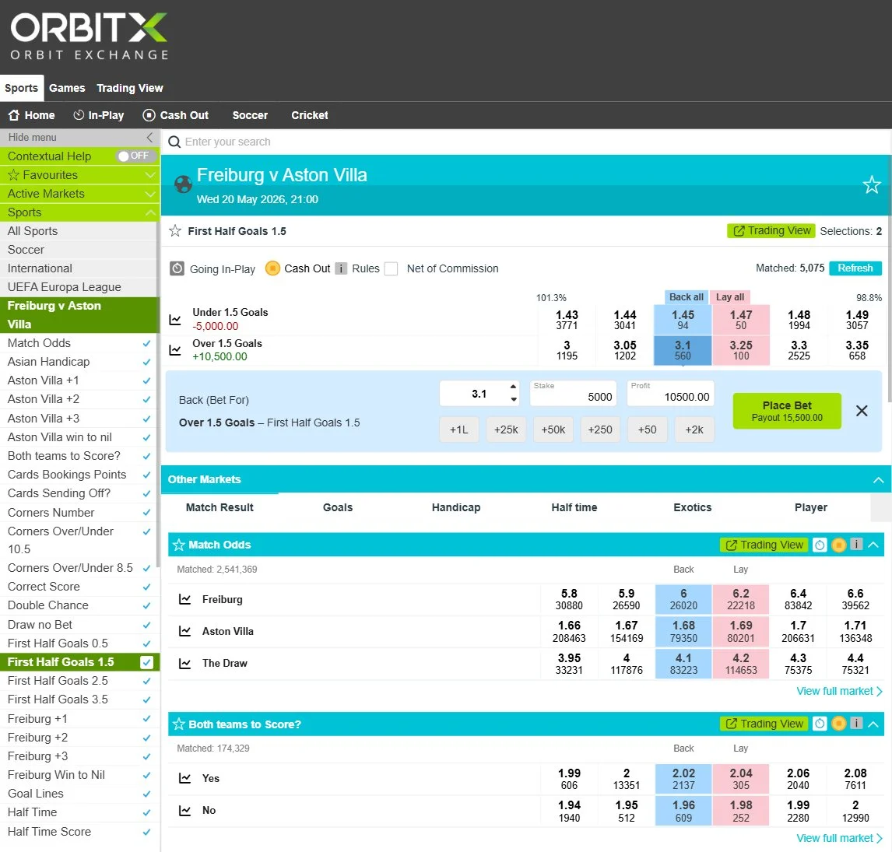Viewport: 892px width, 852px height.
Task: Open the Match Odds info icon
Action: 856,545
